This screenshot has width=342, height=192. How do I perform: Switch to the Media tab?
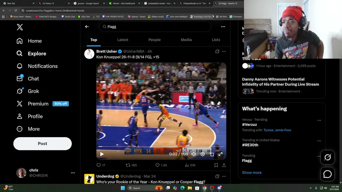click(186, 40)
